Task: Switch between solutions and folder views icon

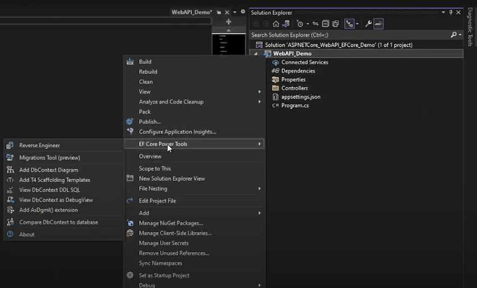Action: click(286, 24)
